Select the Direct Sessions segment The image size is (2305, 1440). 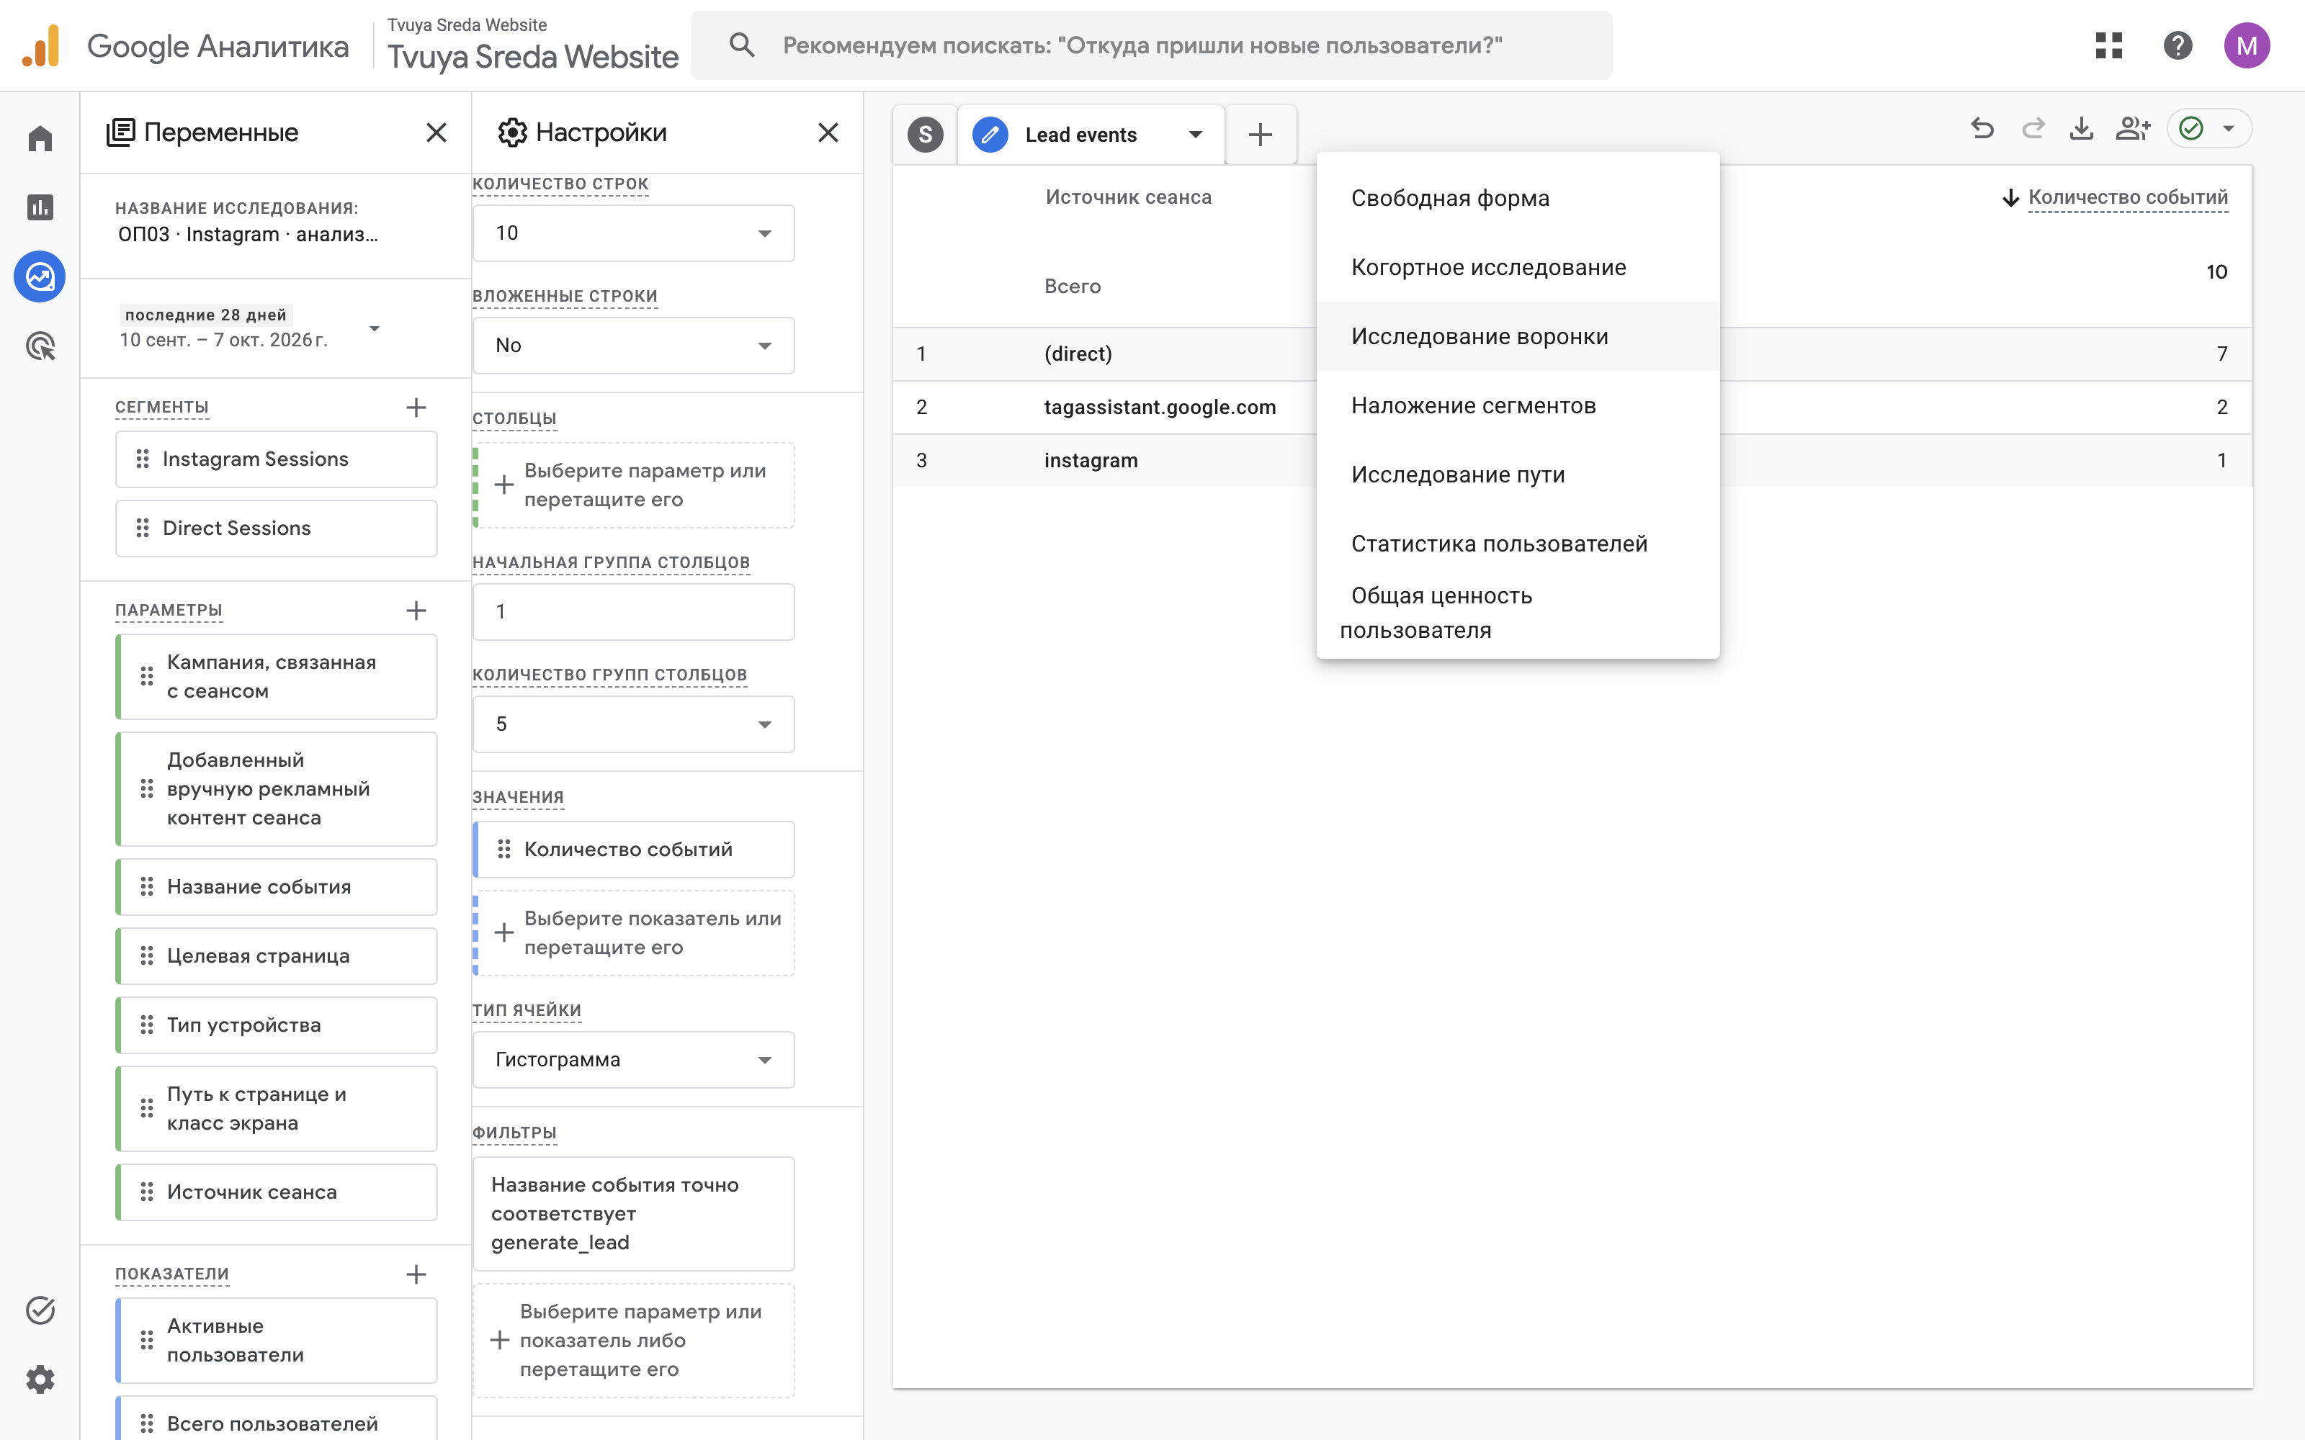click(x=276, y=528)
